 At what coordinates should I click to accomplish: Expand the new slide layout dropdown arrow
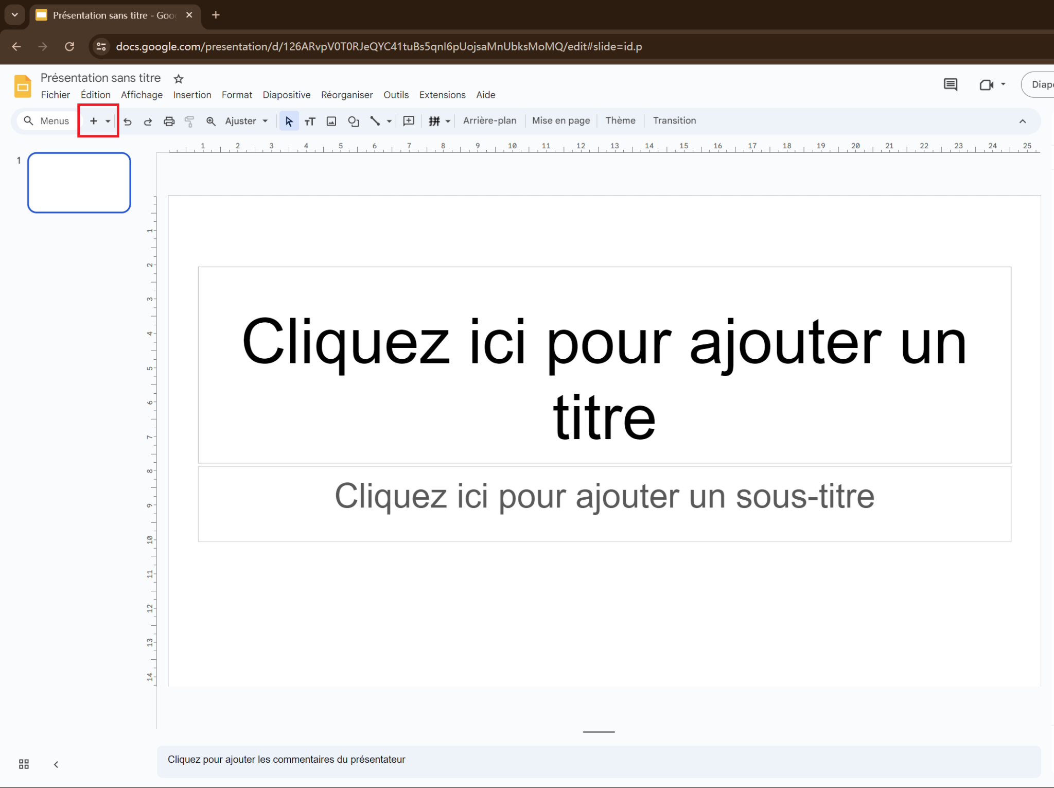[x=108, y=121]
